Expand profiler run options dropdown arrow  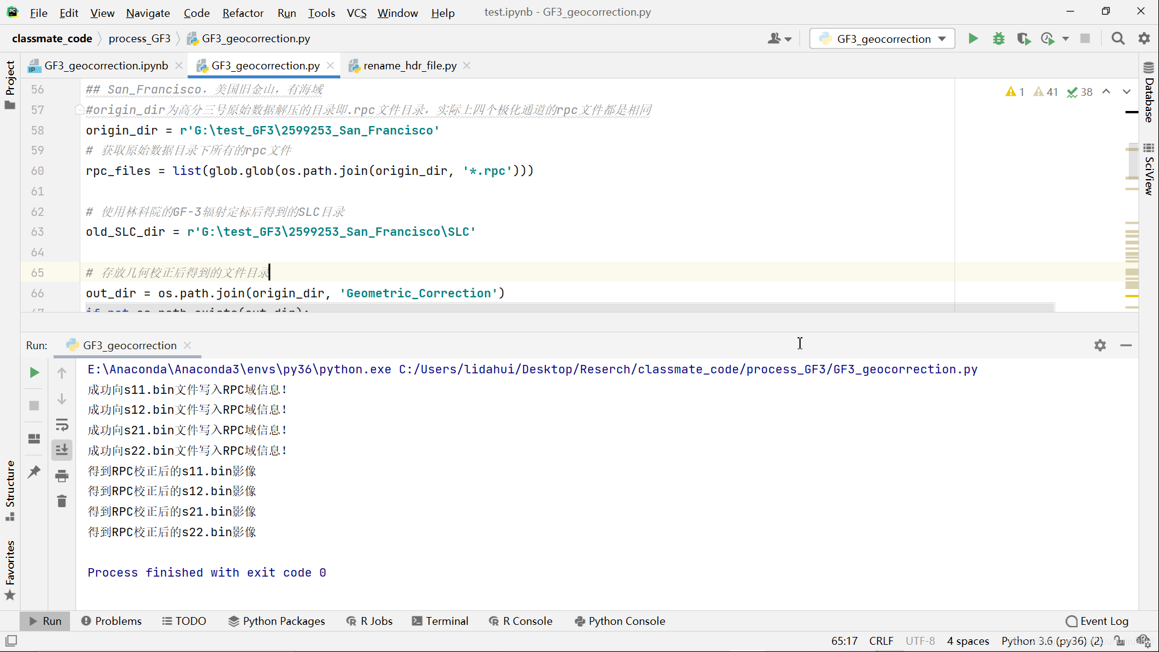(1065, 39)
